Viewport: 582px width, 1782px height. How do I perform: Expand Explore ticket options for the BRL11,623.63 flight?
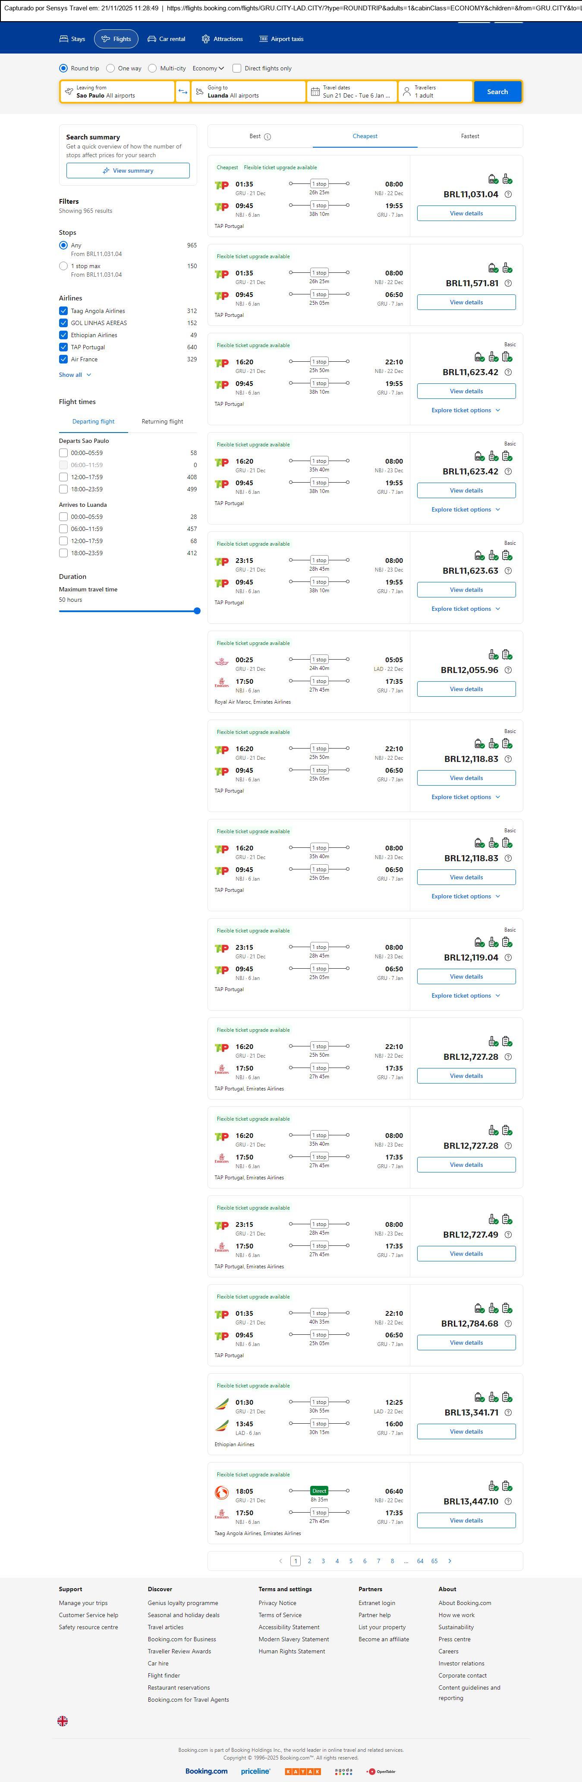click(x=465, y=609)
